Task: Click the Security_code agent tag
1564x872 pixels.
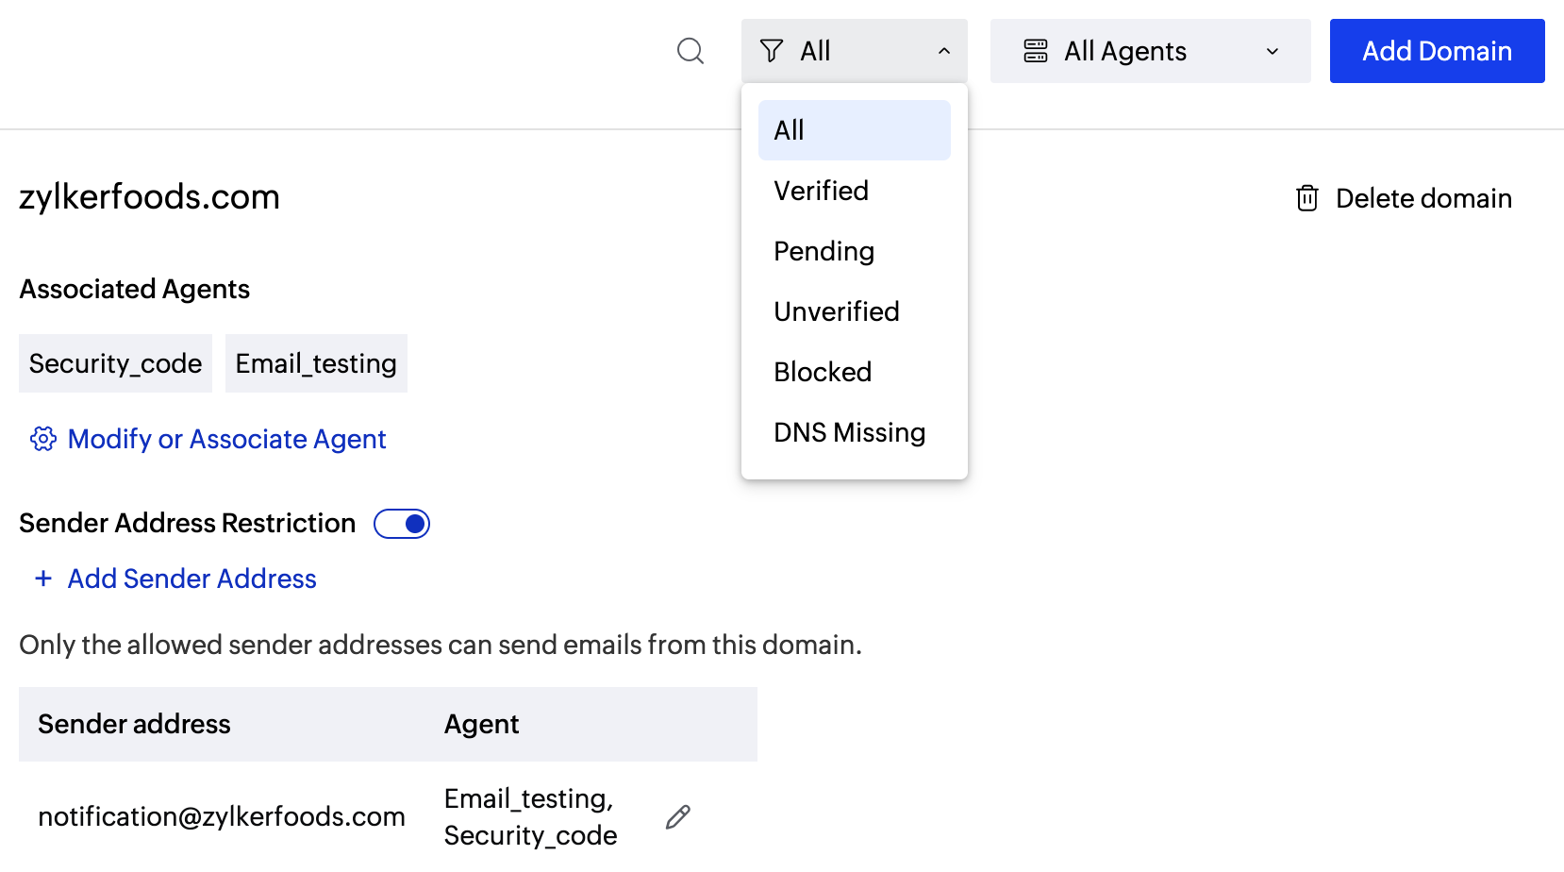Action: (115, 363)
